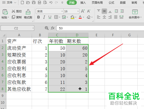
Task: Toggle bold formatting
Action: click(x=39, y=17)
